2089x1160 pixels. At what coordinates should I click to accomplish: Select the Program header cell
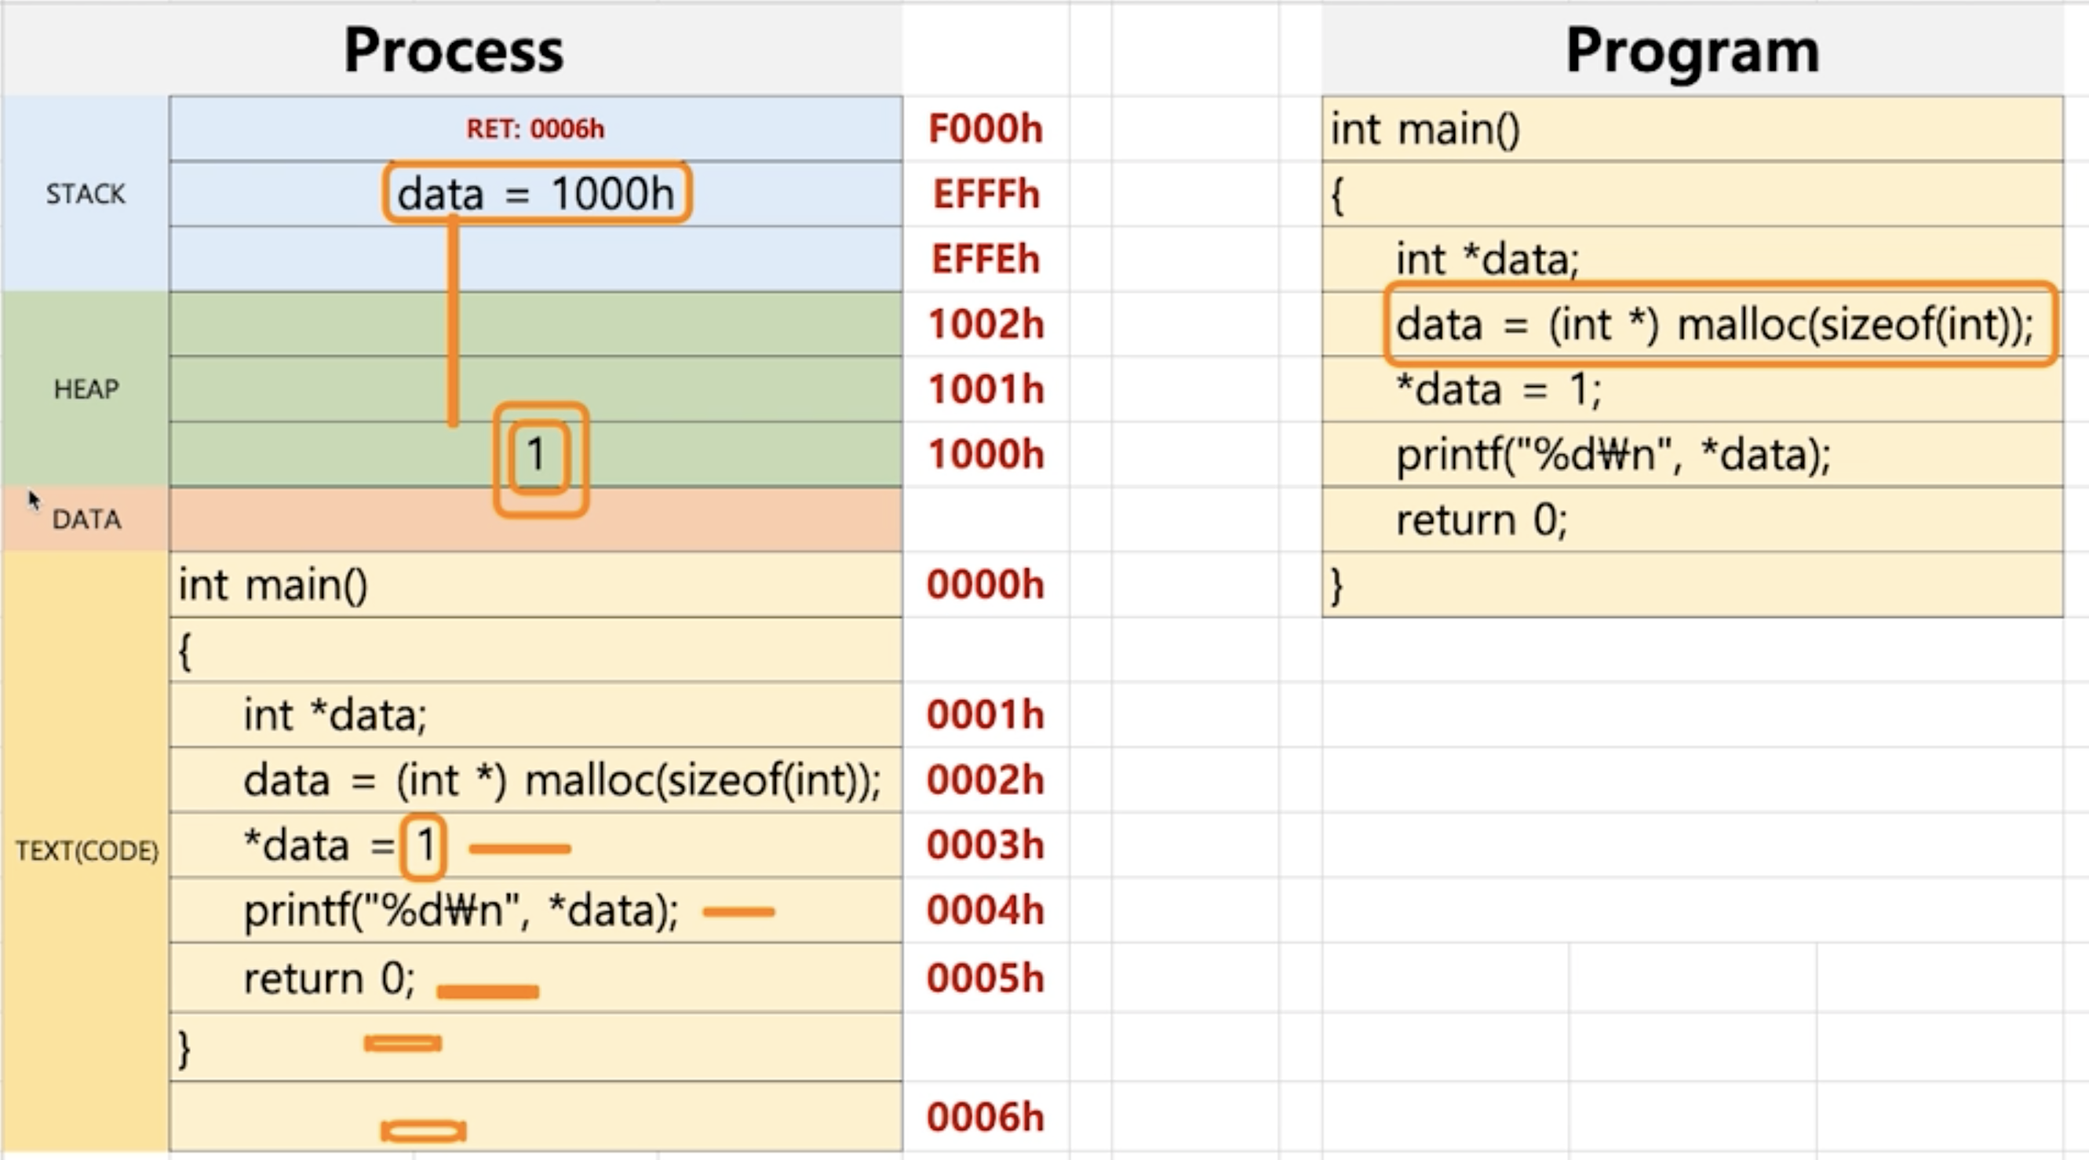pos(1693,50)
